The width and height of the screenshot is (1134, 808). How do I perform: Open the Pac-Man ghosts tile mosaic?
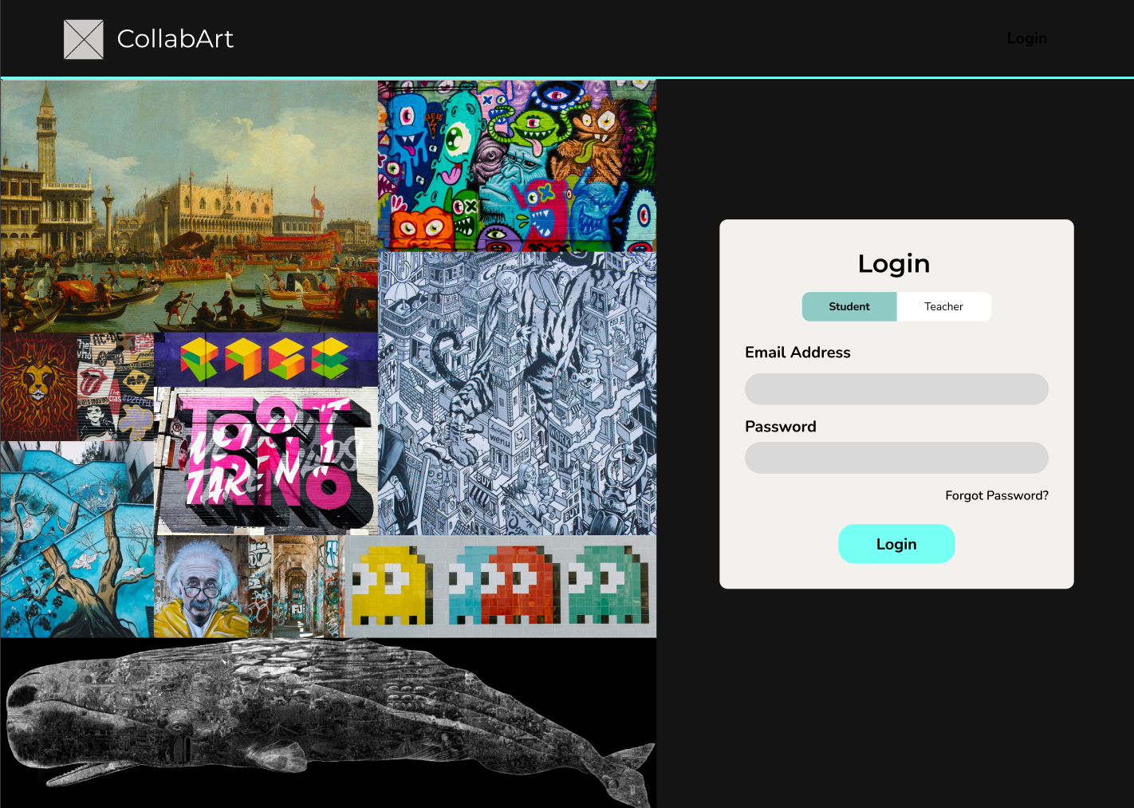click(x=499, y=586)
